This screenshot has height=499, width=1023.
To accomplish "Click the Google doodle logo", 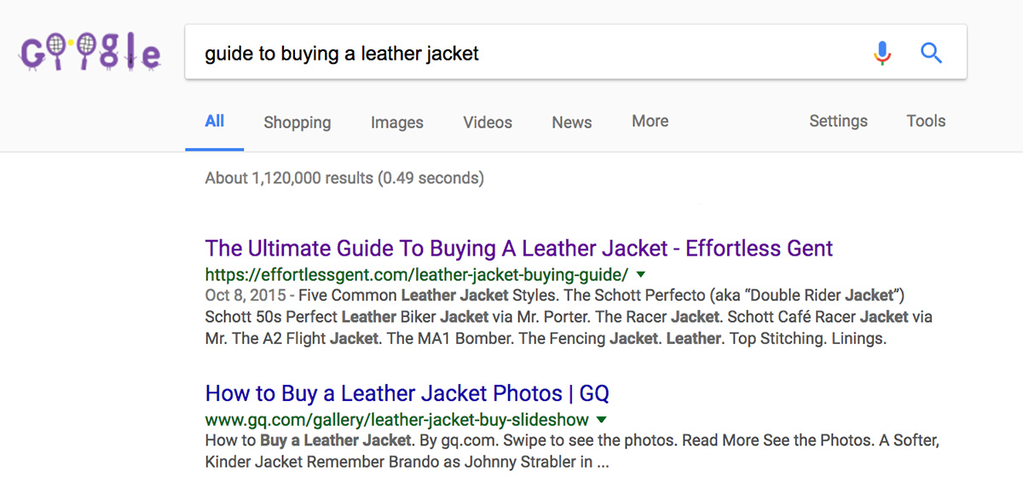I will click(89, 54).
